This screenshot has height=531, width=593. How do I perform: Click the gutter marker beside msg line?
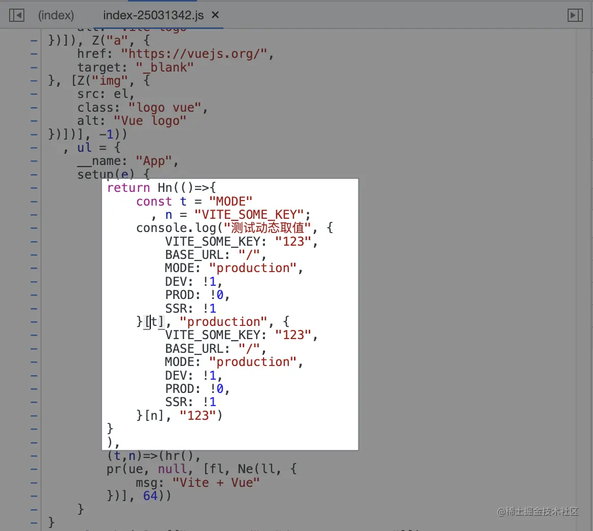point(34,483)
